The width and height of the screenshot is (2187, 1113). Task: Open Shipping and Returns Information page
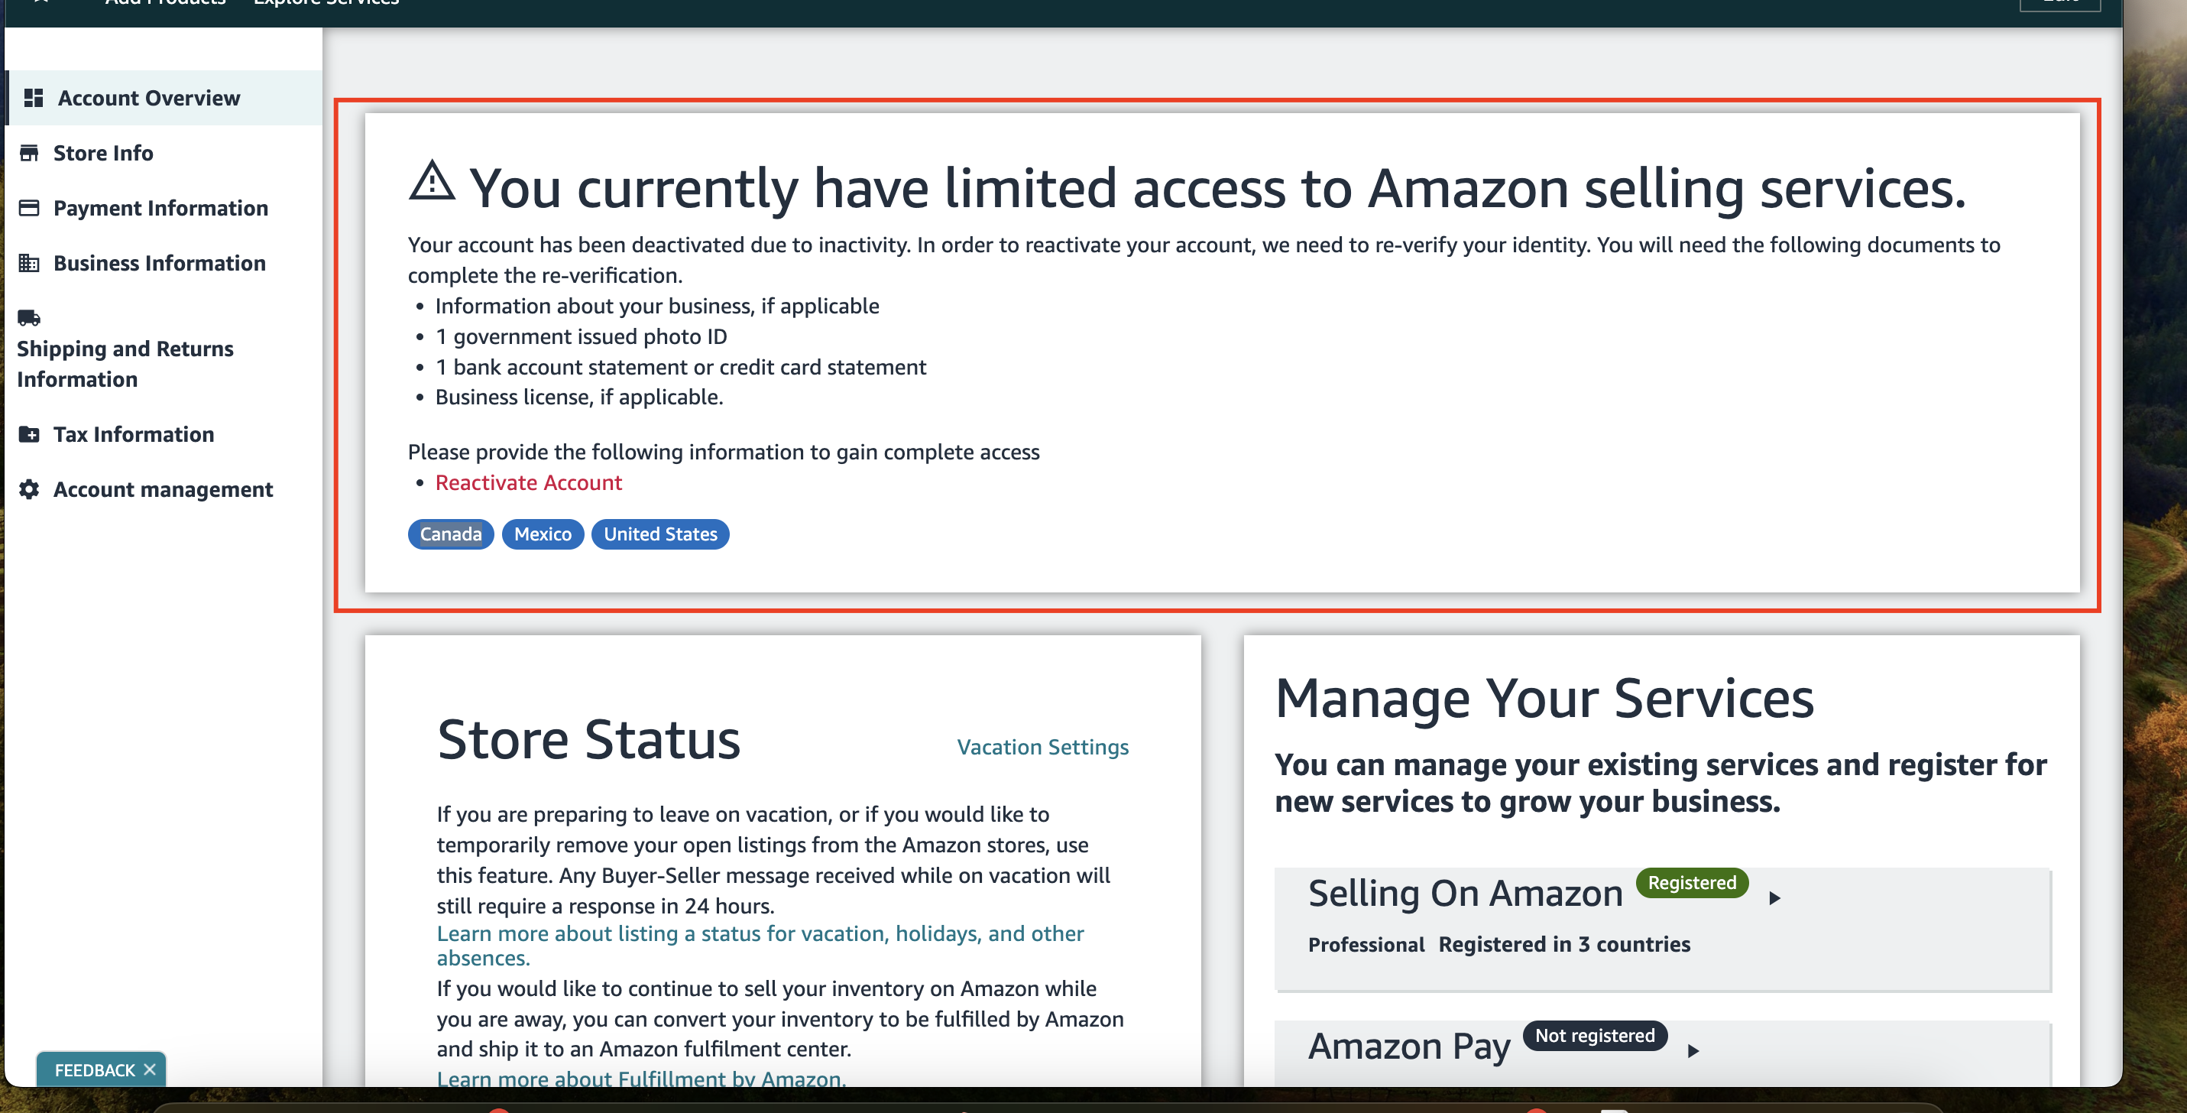[125, 363]
